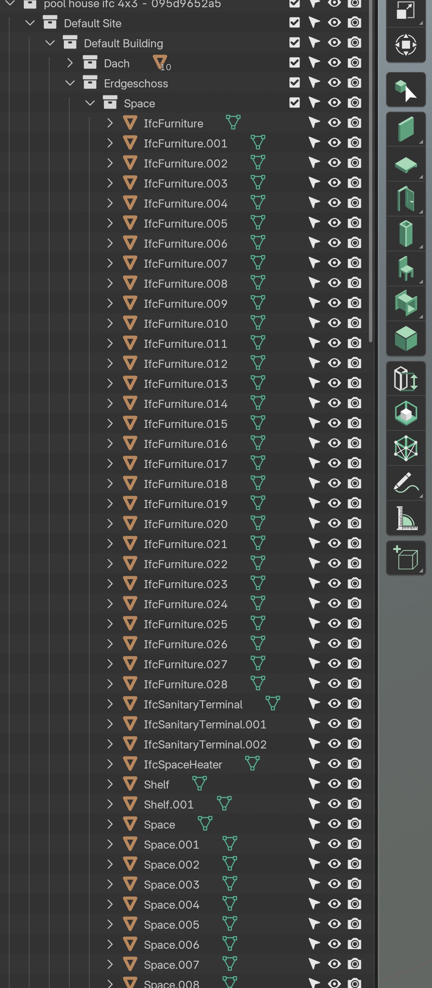Select the Space.003 object

(x=171, y=885)
